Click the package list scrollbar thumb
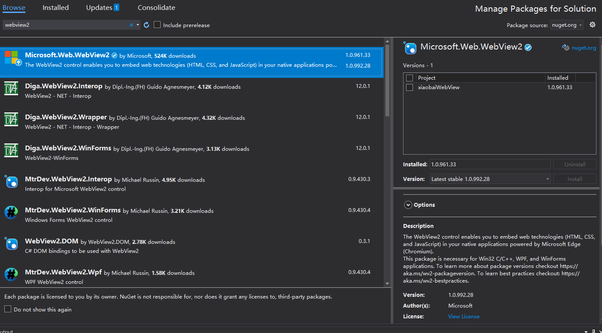602x333 pixels. [387, 81]
